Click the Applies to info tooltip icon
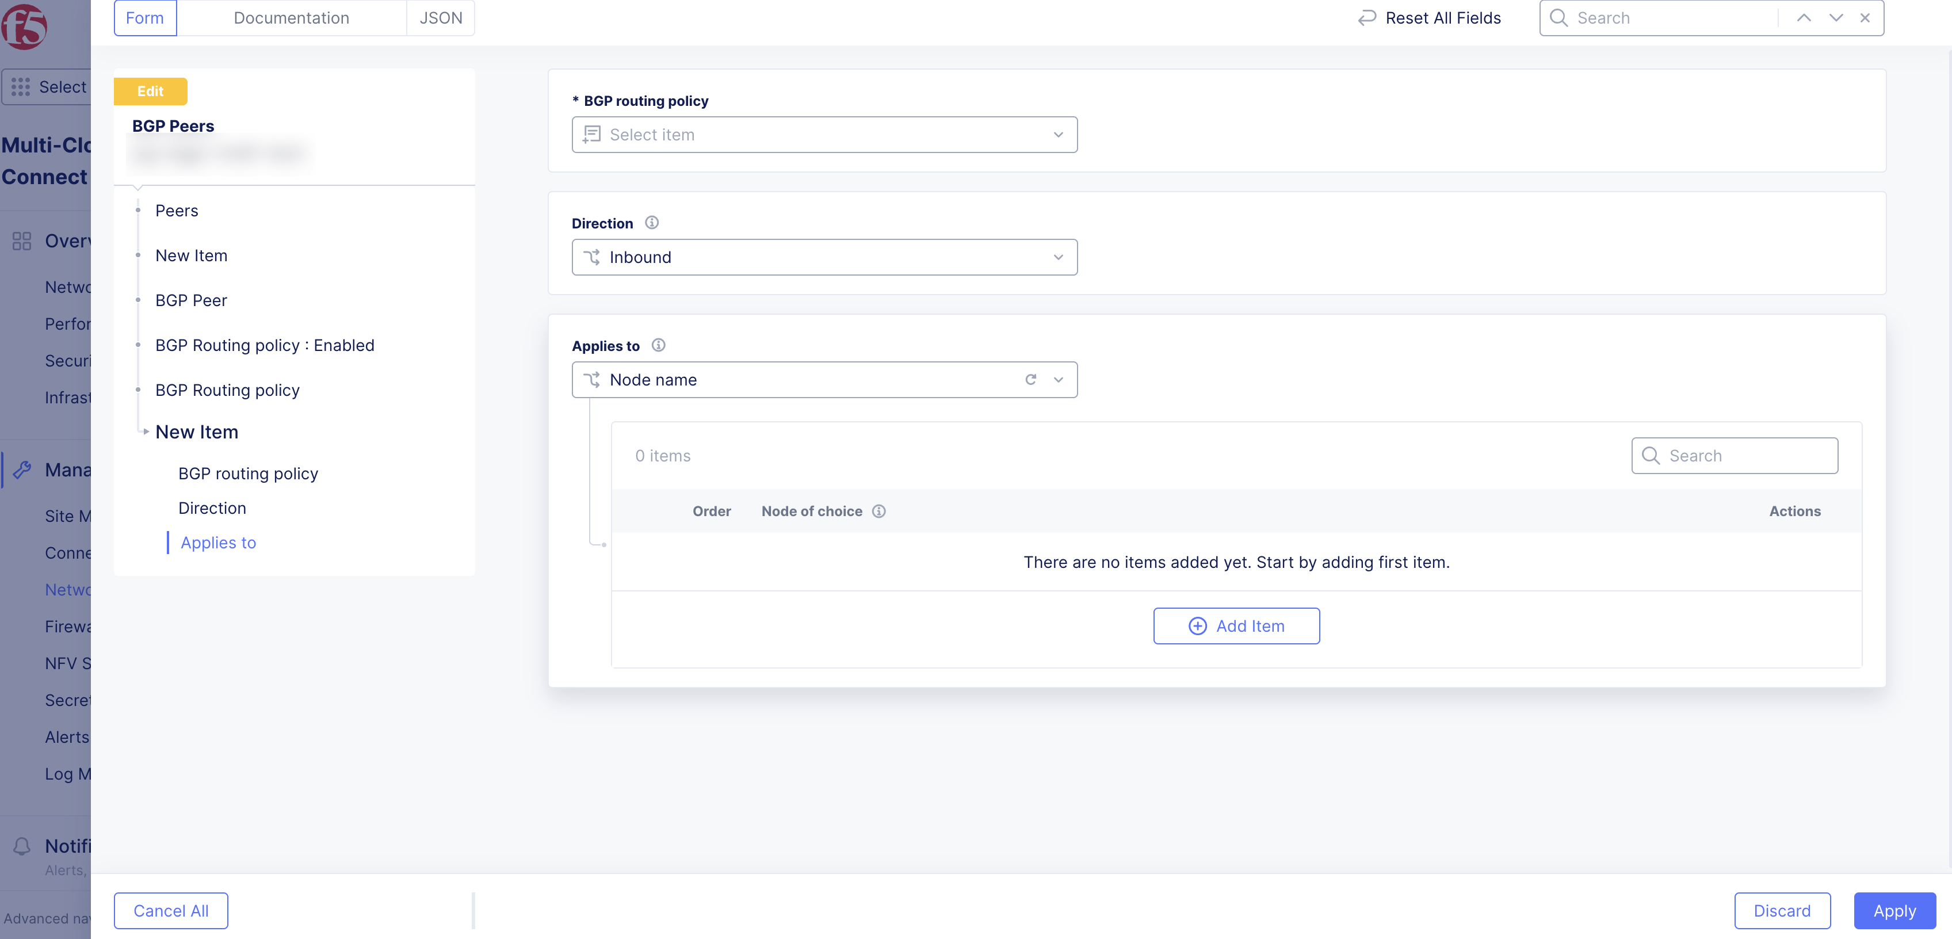1952x939 pixels. [659, 345]
